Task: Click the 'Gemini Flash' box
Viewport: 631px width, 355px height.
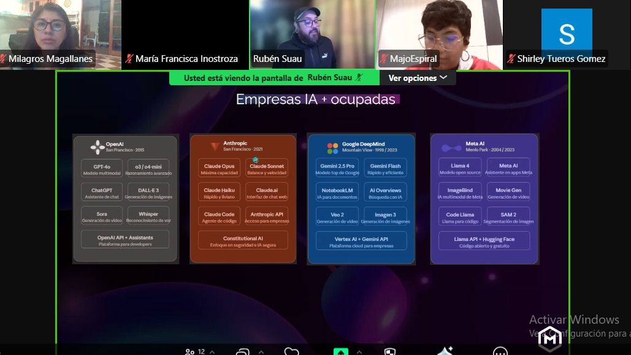Action: [x=386, y=169]
